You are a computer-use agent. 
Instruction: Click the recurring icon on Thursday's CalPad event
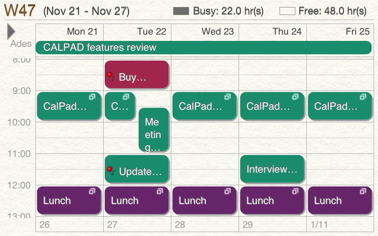(x=295, y=97)
